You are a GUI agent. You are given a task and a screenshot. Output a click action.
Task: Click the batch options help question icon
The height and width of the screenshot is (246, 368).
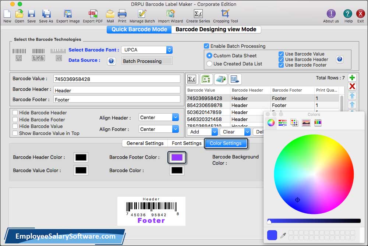[x=339, y=59]
